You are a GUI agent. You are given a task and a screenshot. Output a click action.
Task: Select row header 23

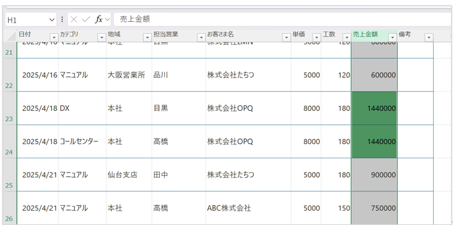[x=10, y=108]
